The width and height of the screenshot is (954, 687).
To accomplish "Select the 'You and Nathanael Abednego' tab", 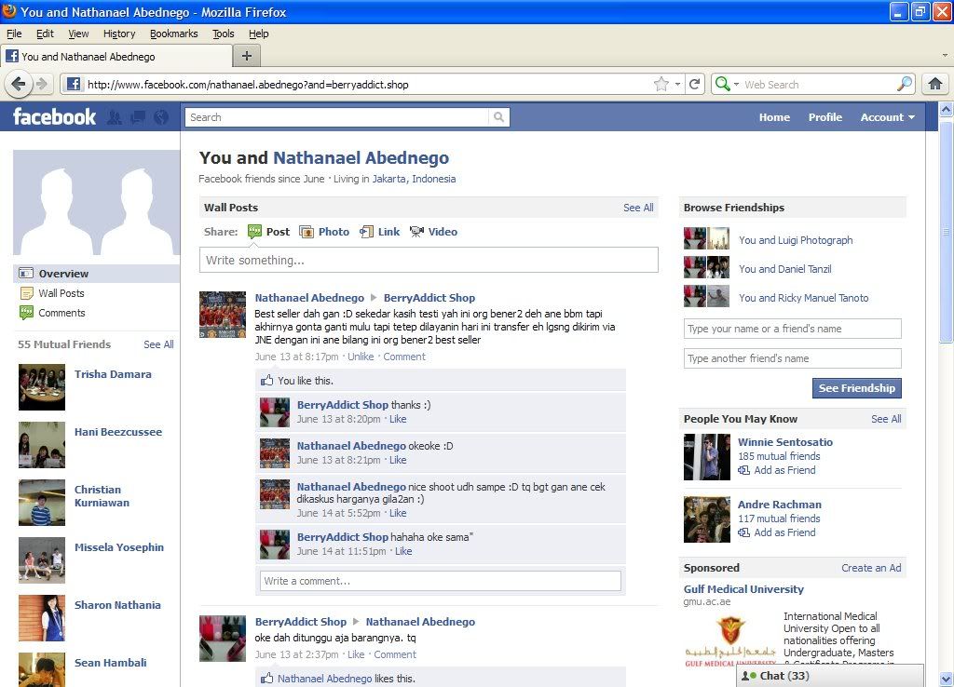I will pos(116,57).
